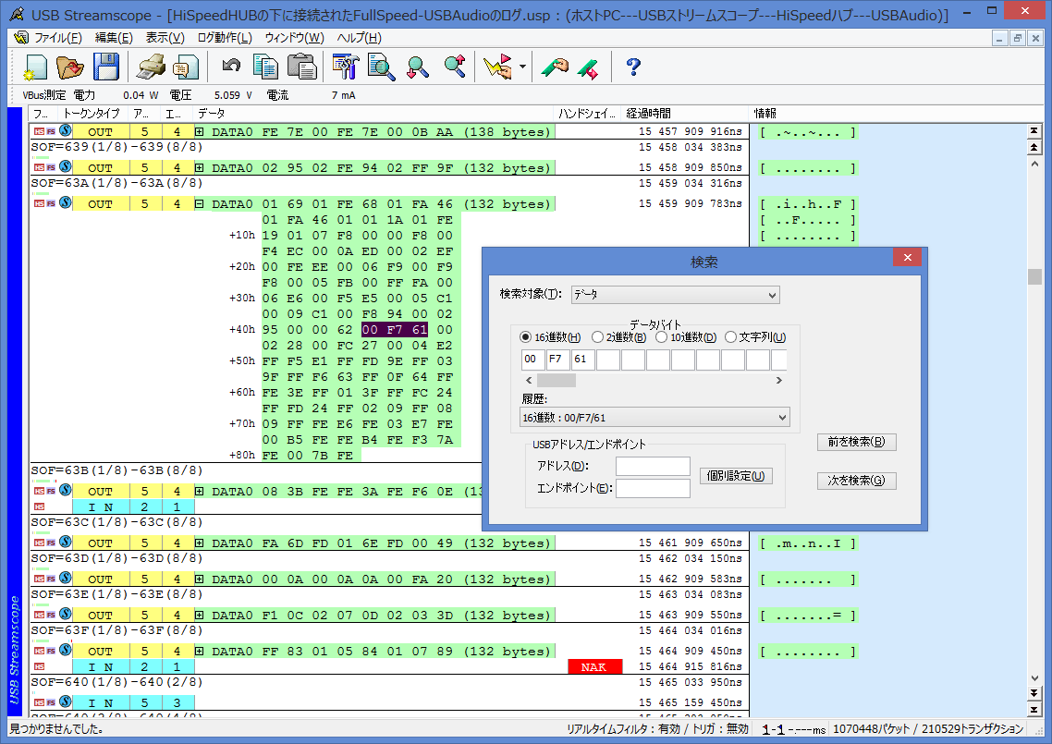The height and width of the screenshot is (744, 1052).
Task: Open the ウィンドウ(W) menu
Action: pyautogui.click(x=295, y=38)
